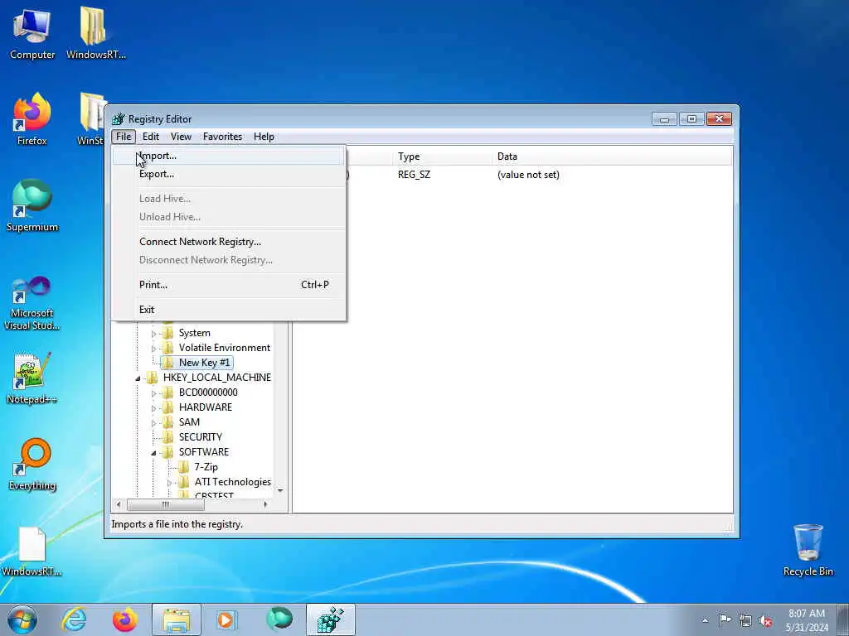Select the Volatile Environment key
This screenshot has width=849, height=636.
(224, 348)
